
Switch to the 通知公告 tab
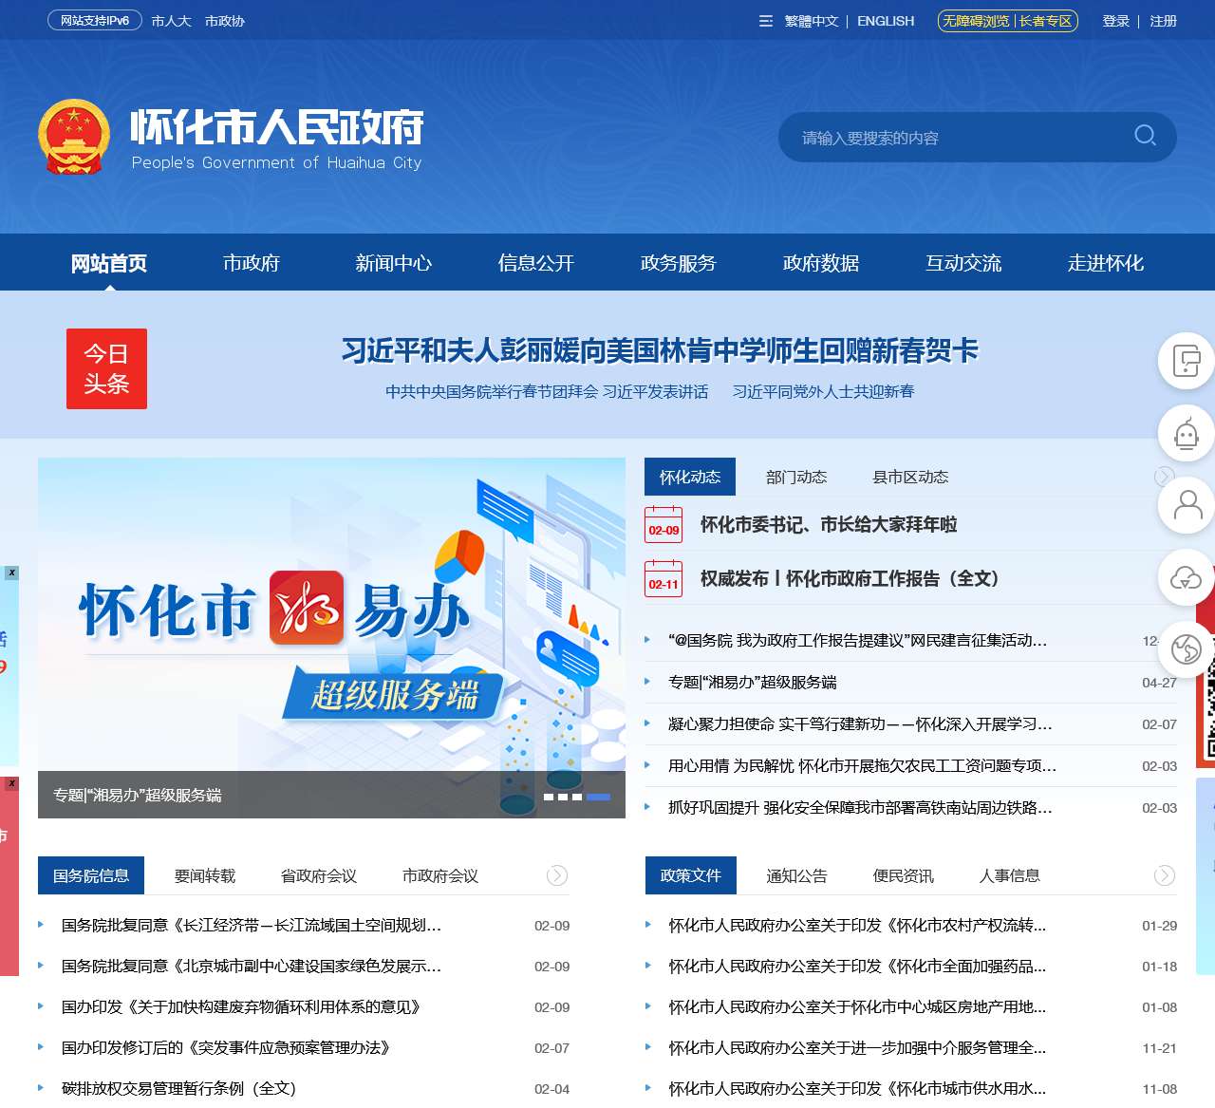(796, 875)
